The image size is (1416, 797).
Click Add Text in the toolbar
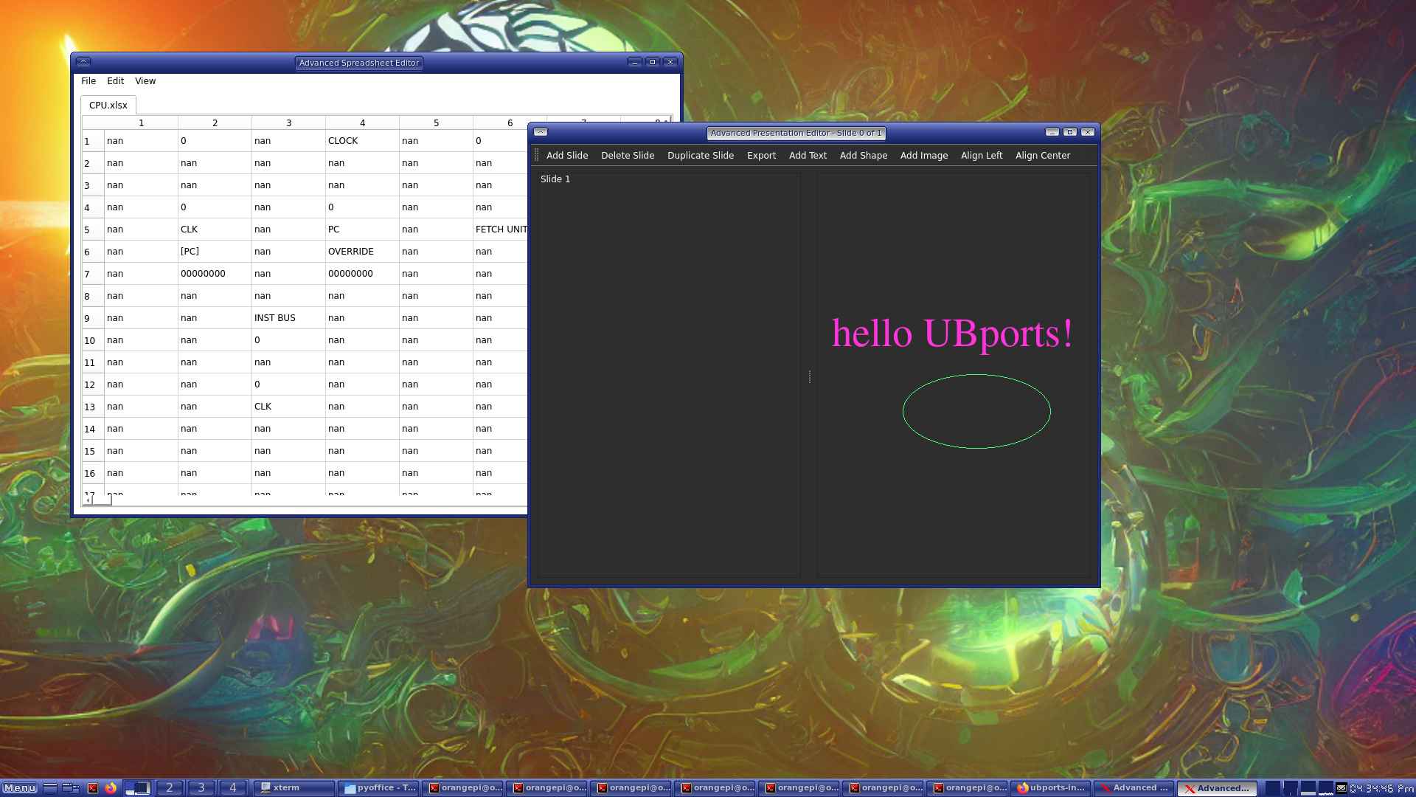coord(808,156)
